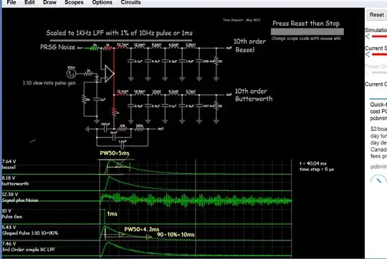
Task: Click the Pulse Gen 1ms pulse in scope
Action: (x=102, y=216)
